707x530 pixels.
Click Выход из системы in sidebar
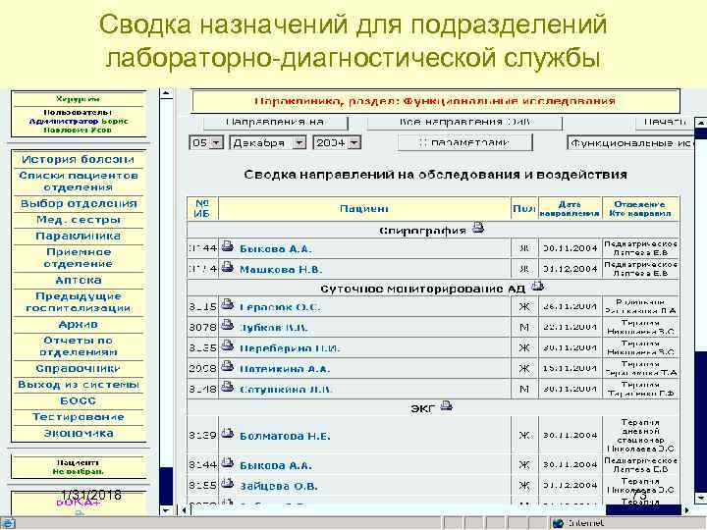tap(78, 385)
